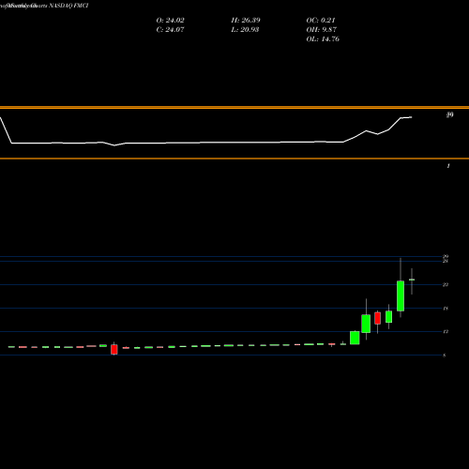Image resolution: width=469 pixels, height=469 pixels.
Task: Click the indicator panel's lower scale label 1
Action: click(x=448, y=166)
